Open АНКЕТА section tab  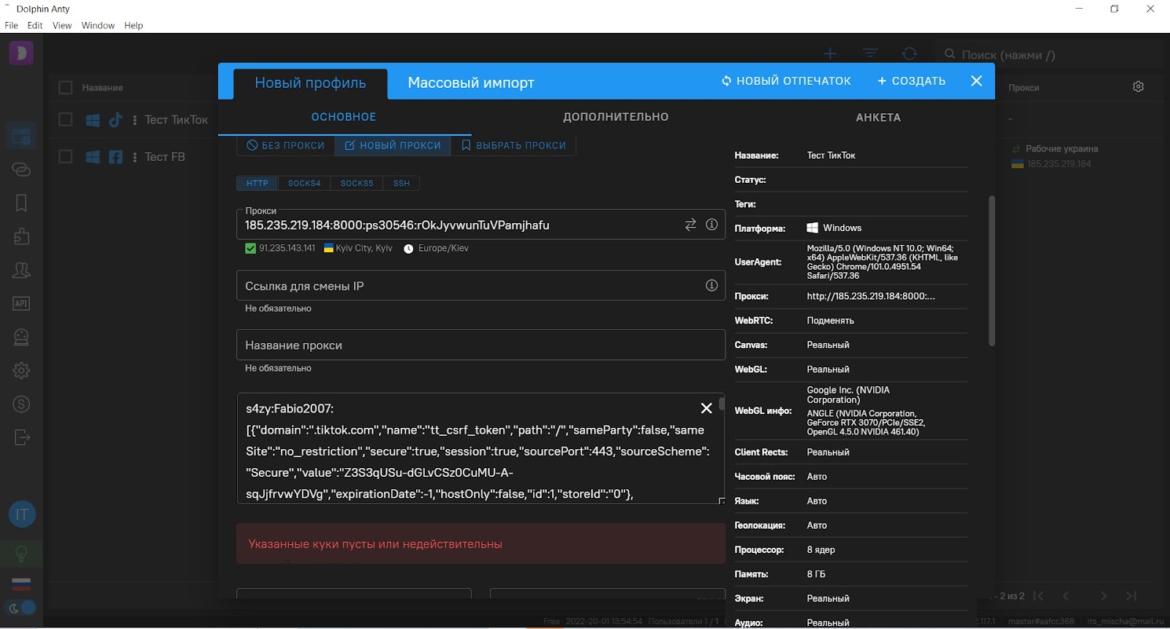[x=878, y=117]
